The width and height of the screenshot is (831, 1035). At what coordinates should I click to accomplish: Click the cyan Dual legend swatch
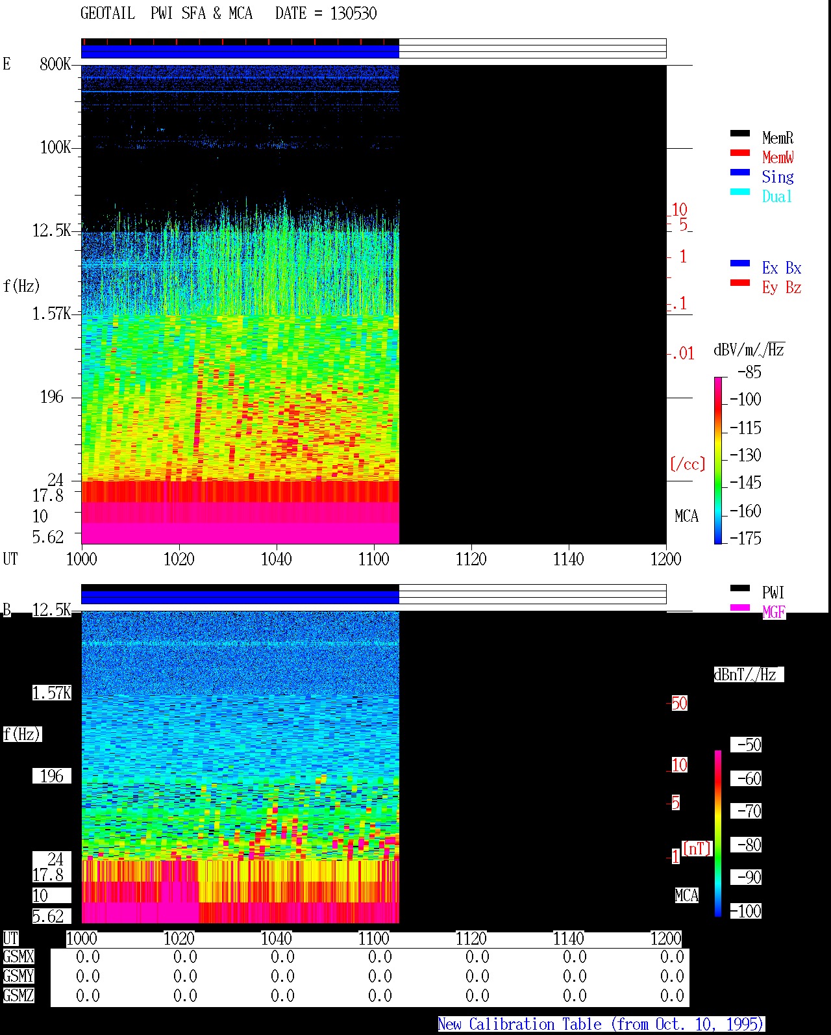click(x=740, y=192)
